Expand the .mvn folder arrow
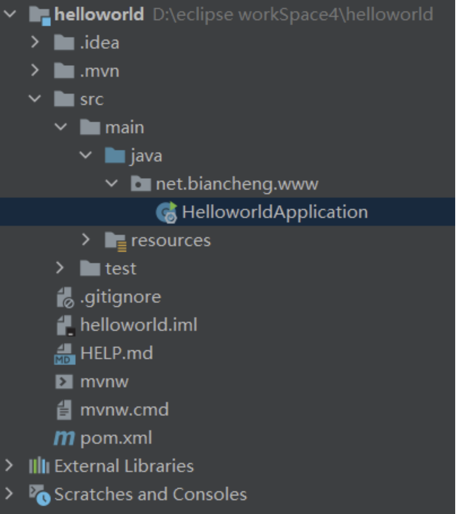Viewport: 457px width, 514px height. [35, 70]
